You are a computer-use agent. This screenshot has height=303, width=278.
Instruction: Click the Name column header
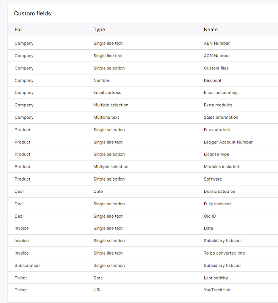[x=211, y=29]
